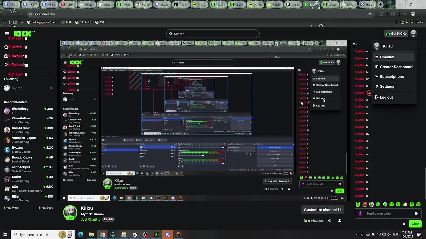Switch to the Profile browser tab
This screenshot has height=239, width=426.
pyautogui.click(x=123, y=5)
